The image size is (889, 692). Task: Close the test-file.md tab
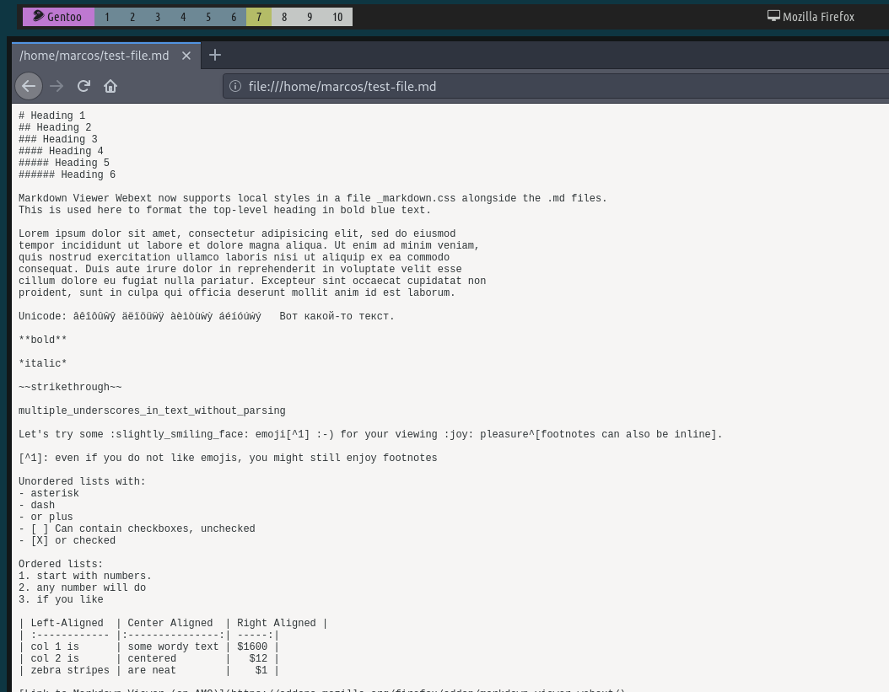[186, 56]
